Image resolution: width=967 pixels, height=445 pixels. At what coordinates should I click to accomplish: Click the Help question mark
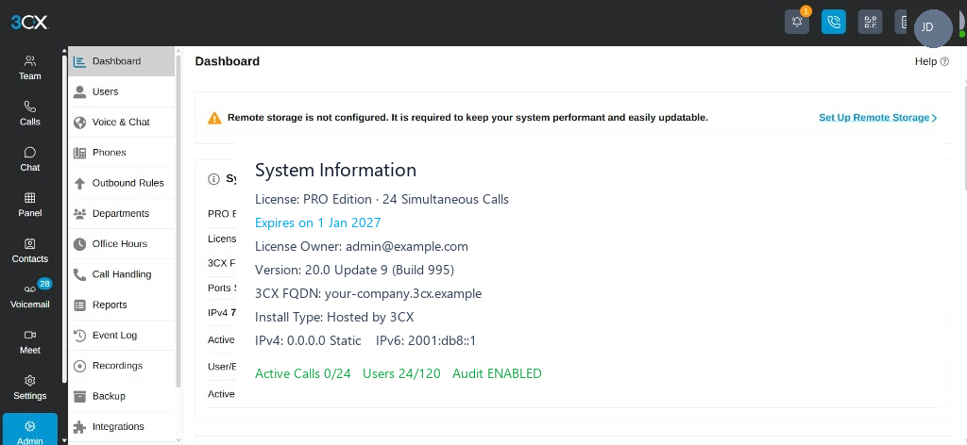click(x=944, y=61)
